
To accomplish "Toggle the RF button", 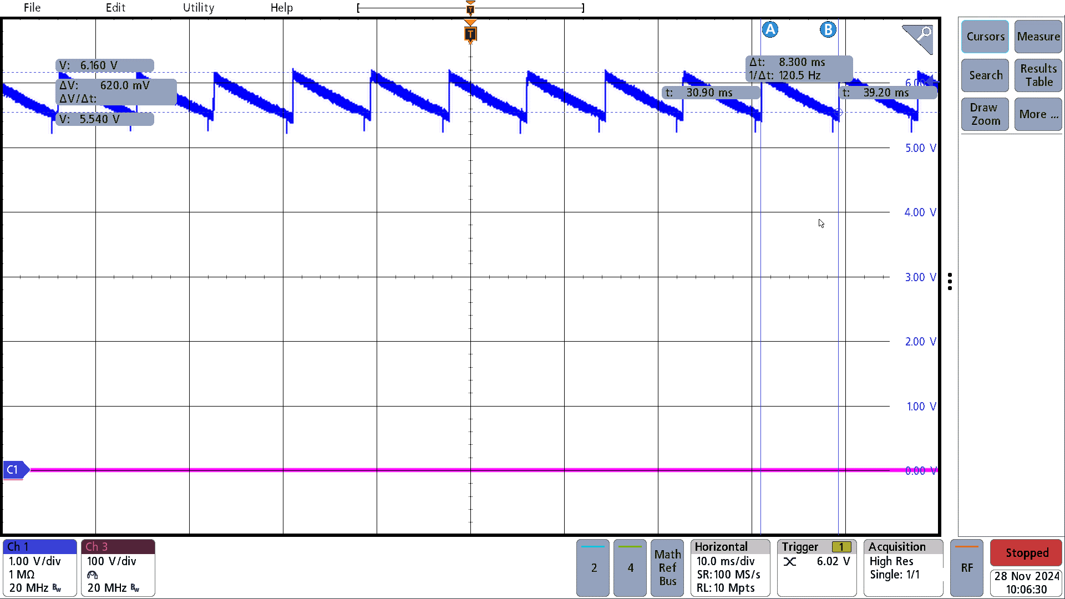I will coord(967,568).
